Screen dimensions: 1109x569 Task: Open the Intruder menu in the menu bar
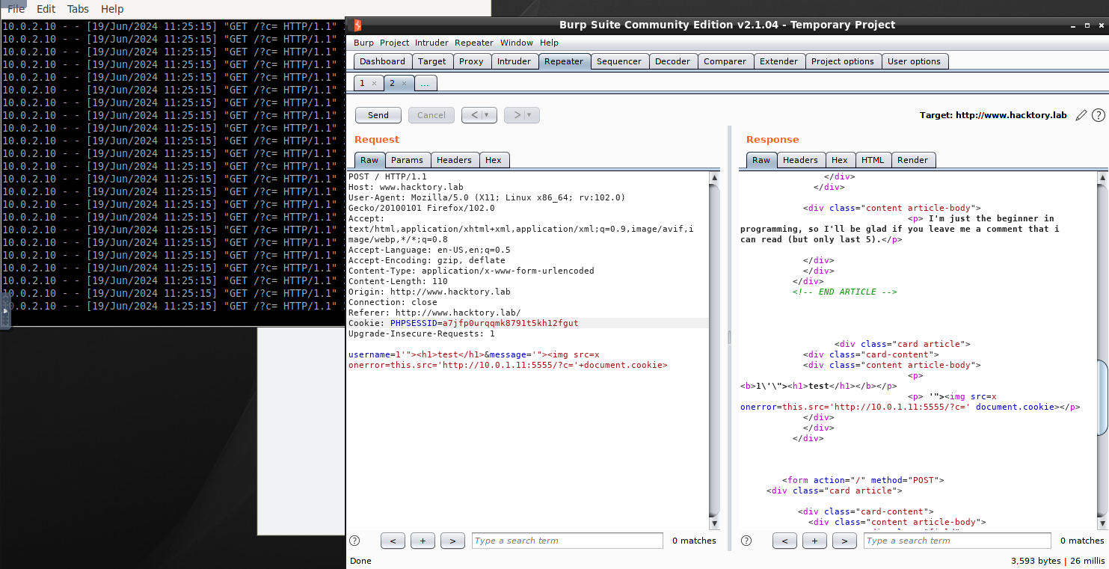[432, 43]
